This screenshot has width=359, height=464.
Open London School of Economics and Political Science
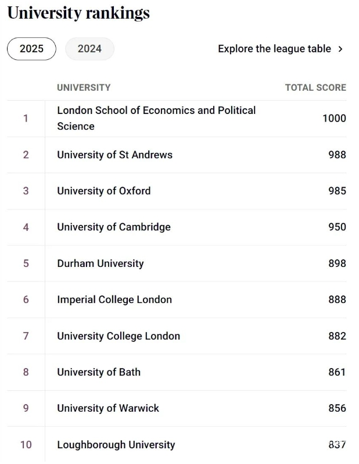(156, 118)
